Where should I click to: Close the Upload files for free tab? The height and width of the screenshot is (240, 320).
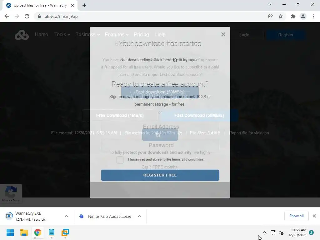pos(72,5)
